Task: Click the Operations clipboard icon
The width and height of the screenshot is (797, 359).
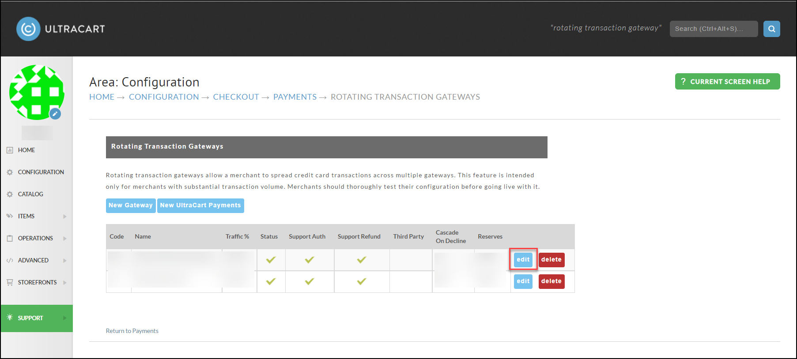Action: 10,238
